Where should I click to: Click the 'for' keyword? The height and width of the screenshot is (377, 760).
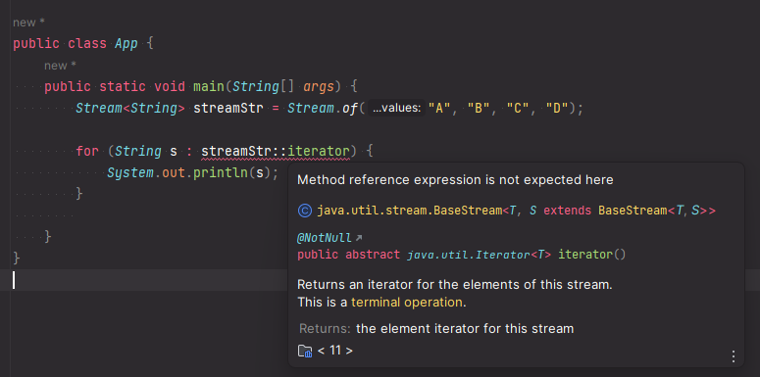pyautogui.click(x=87, y=152)
